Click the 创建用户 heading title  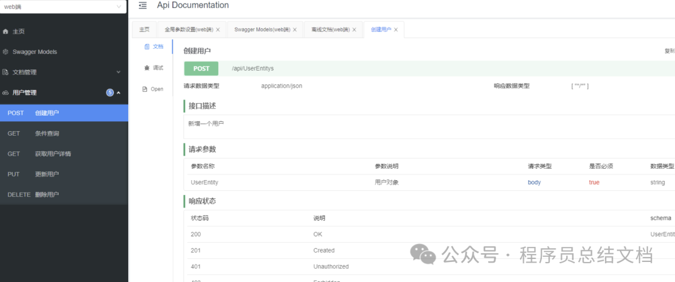point(197,51)
